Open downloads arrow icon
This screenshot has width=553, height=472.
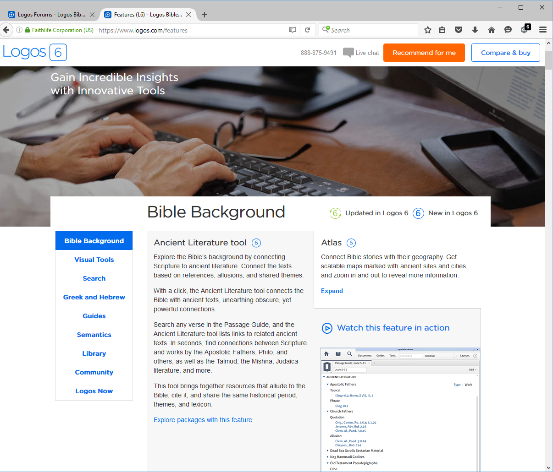coord(475,30)
